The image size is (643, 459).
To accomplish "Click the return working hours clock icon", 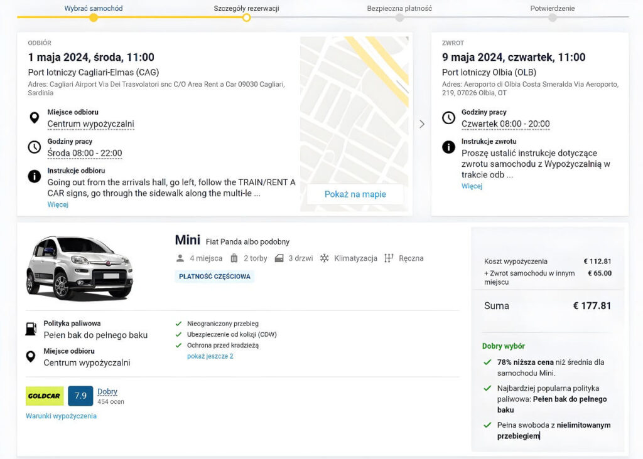I will point(448,118).
